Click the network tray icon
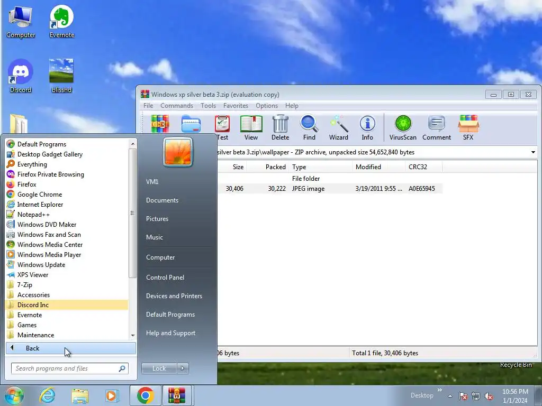This screenshot has width=542, height=406. click(476, 396)
